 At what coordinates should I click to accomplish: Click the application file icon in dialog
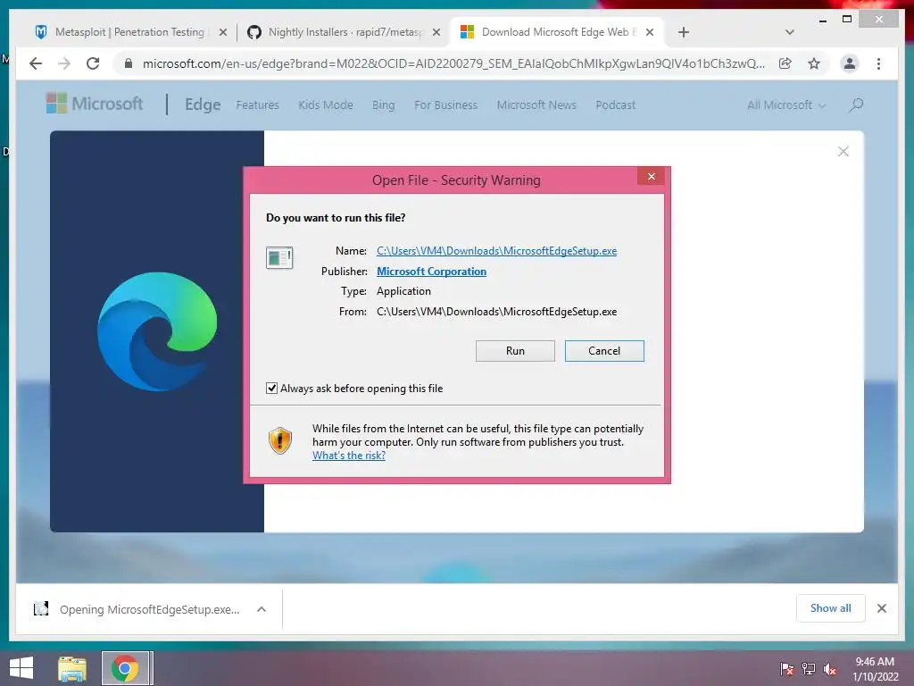(x=279, y=257)
